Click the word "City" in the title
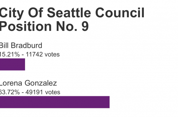178x117 pixels. [x=12, y=13]
